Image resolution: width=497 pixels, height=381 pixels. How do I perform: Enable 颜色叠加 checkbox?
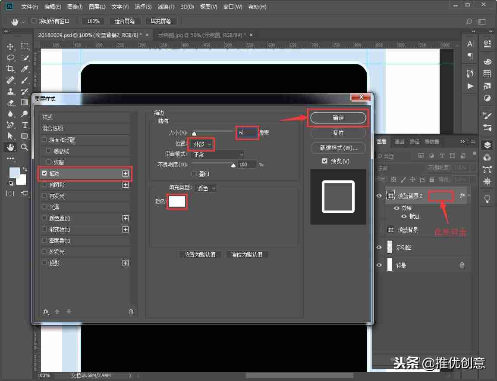tap(44, 218)
